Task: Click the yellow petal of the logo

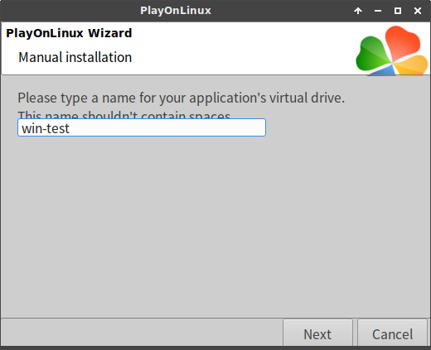Action: (x=412, y=65)
